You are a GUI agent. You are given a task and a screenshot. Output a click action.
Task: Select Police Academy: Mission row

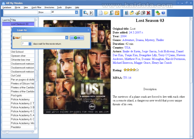click(18, 123)
